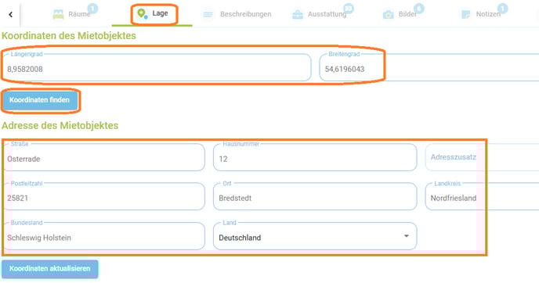Click into the Längengrad field

(x=157, y=67)
